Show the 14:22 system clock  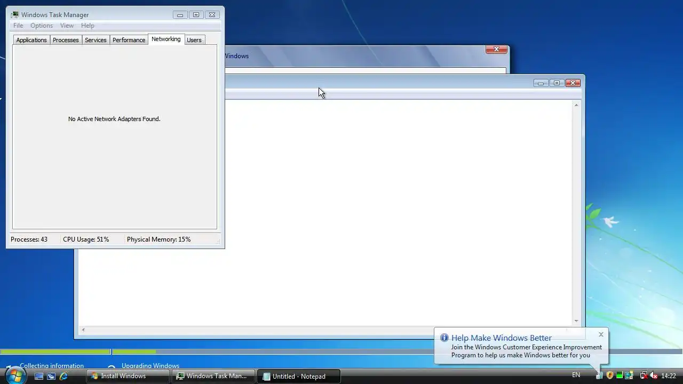pos(669,376)
